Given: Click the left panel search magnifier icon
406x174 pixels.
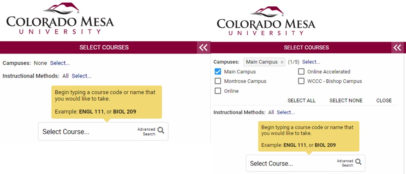Looking at the screenshot, I should pyautogui.click(x=161, y=131).
